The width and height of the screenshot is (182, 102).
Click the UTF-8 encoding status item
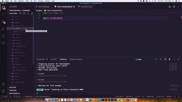[138, 96]
